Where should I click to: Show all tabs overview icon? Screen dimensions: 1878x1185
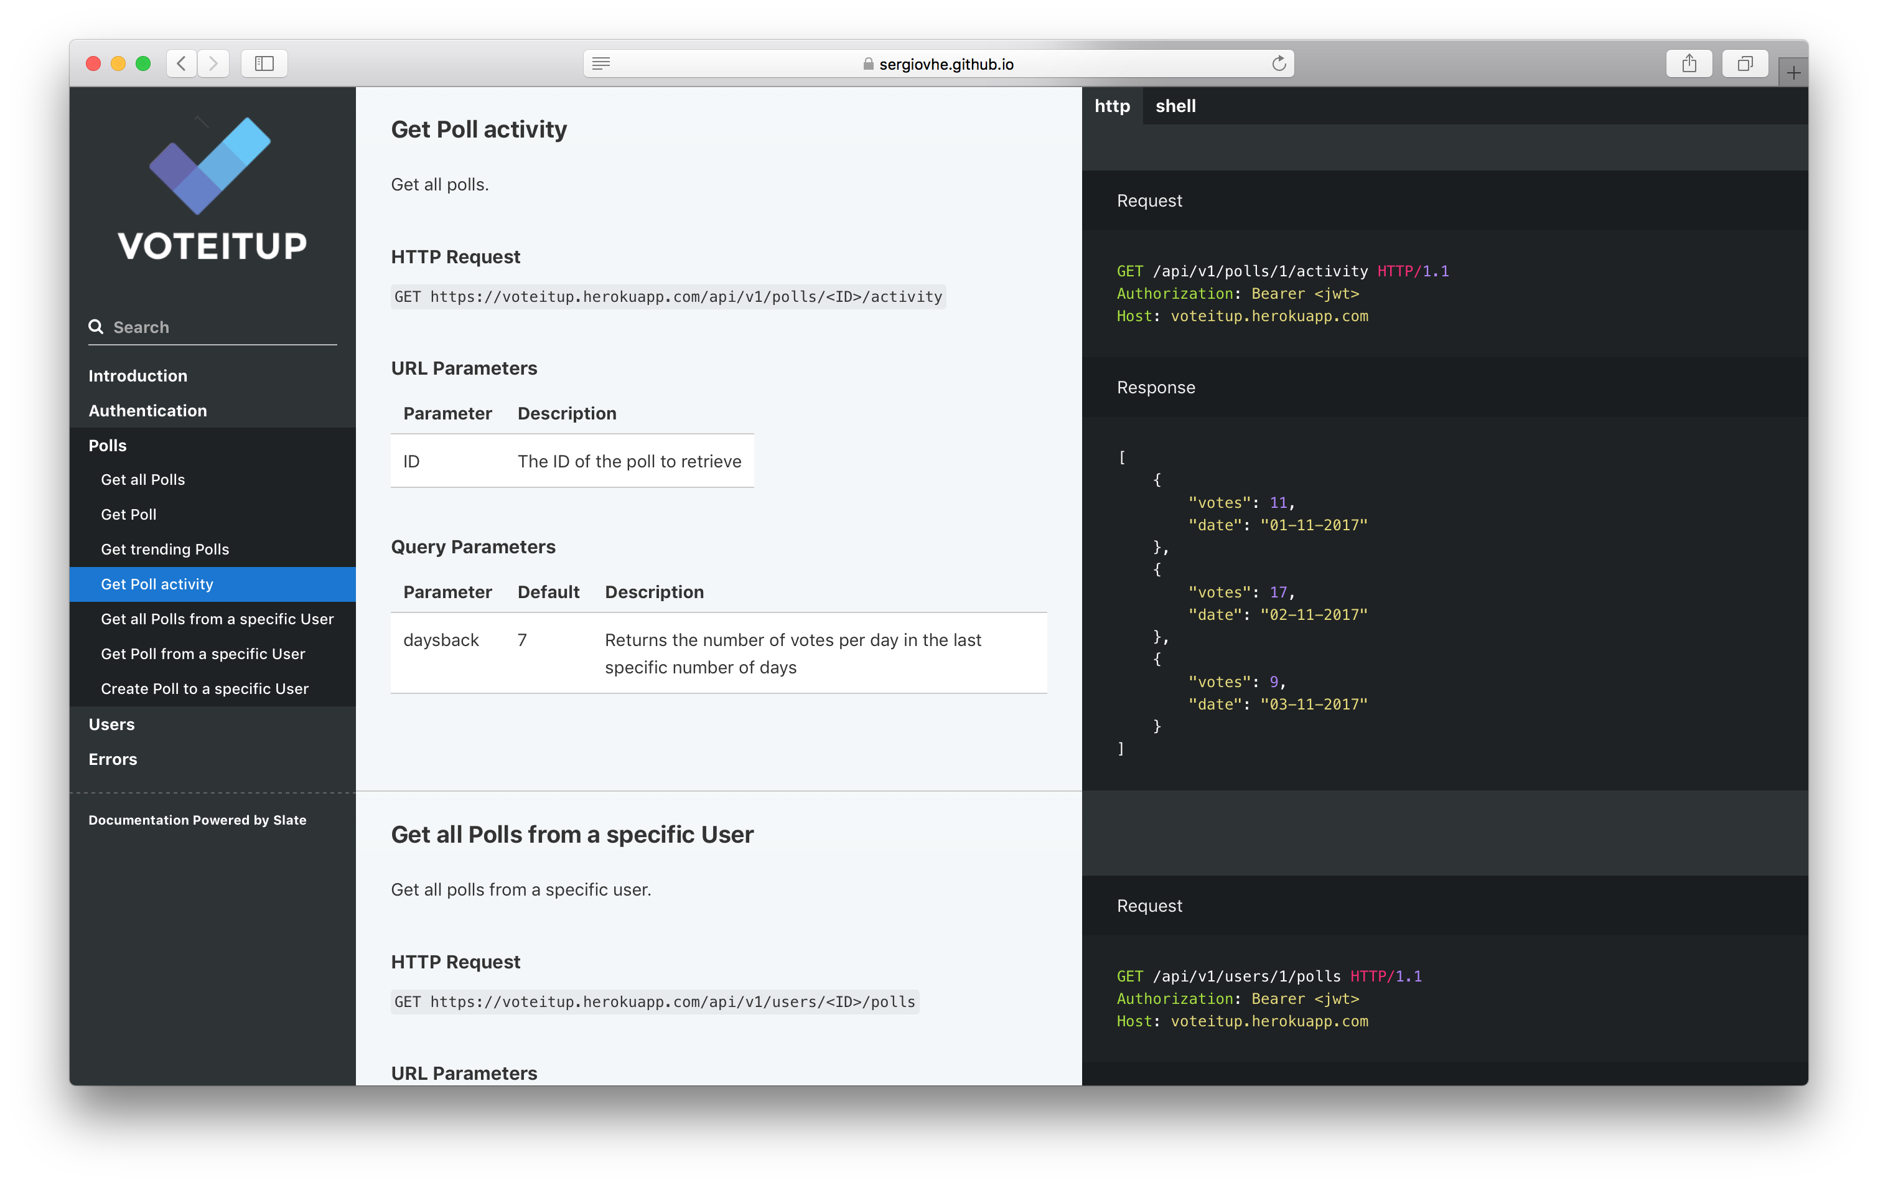click(x=1745, y=63)
